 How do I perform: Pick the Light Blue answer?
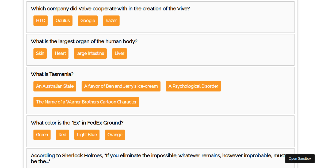pos(87,135)
